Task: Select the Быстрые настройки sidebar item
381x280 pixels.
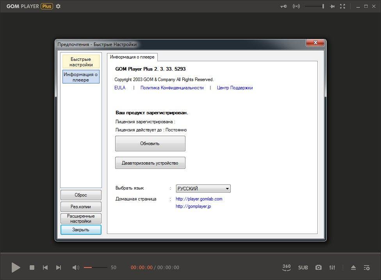Action: pyautogui.click(x=81, y=62)
